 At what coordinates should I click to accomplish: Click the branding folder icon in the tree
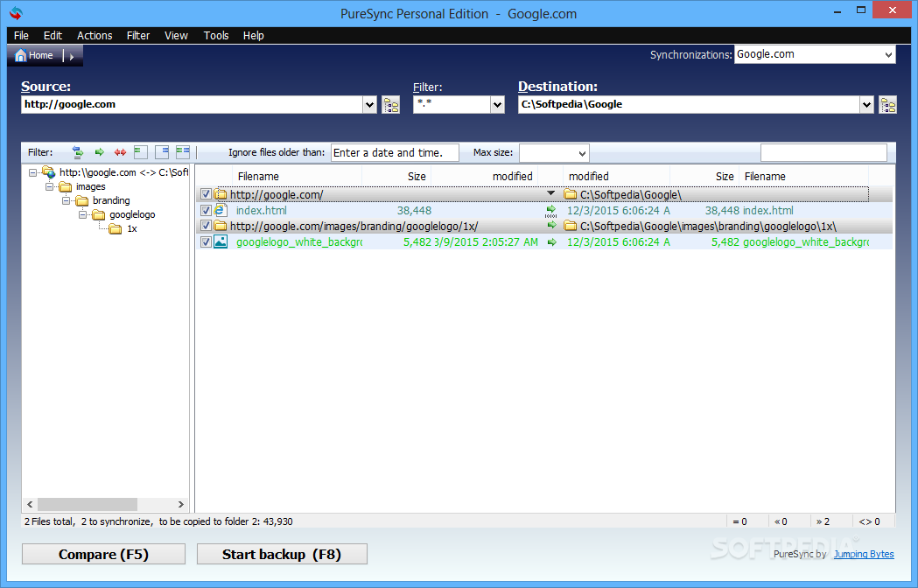click(x=82, y=201)
